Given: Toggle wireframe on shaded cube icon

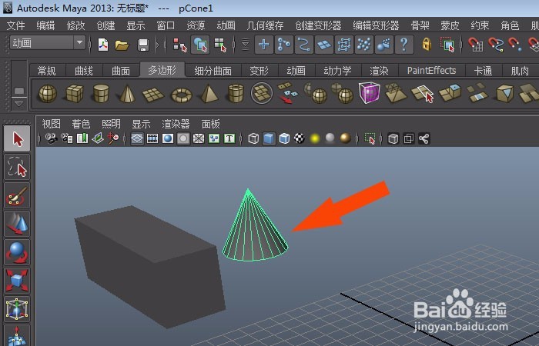Looking at the screenshot, I should coord(284,138).
